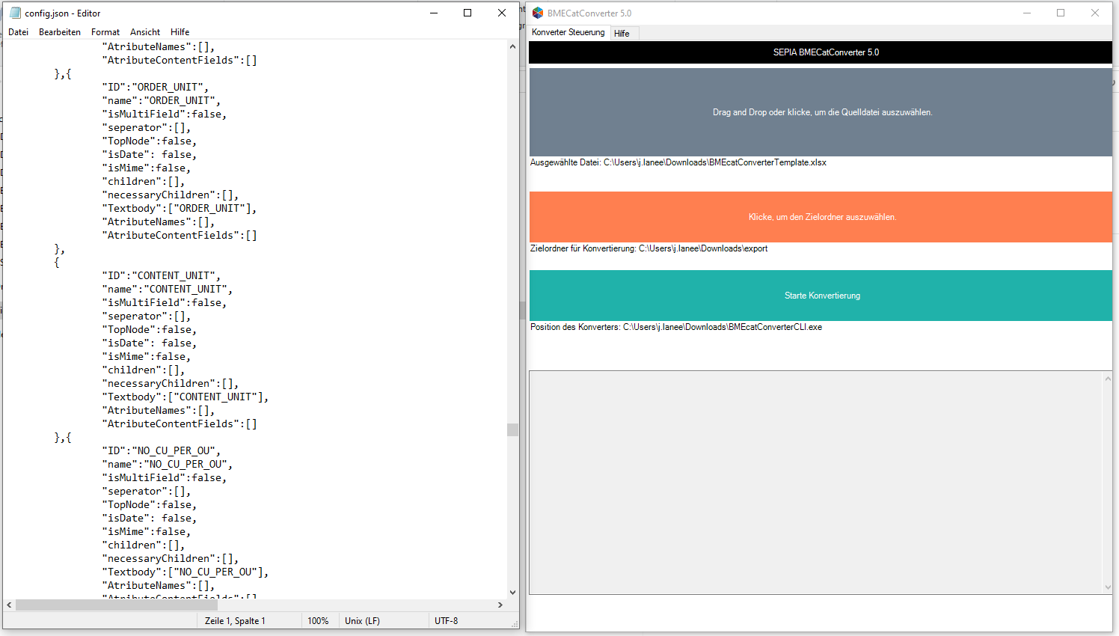This screenshot has height=636, width=1119.
Task: Close the BMECatConverter 5.0 window
Action: (x=1095, y=13)
